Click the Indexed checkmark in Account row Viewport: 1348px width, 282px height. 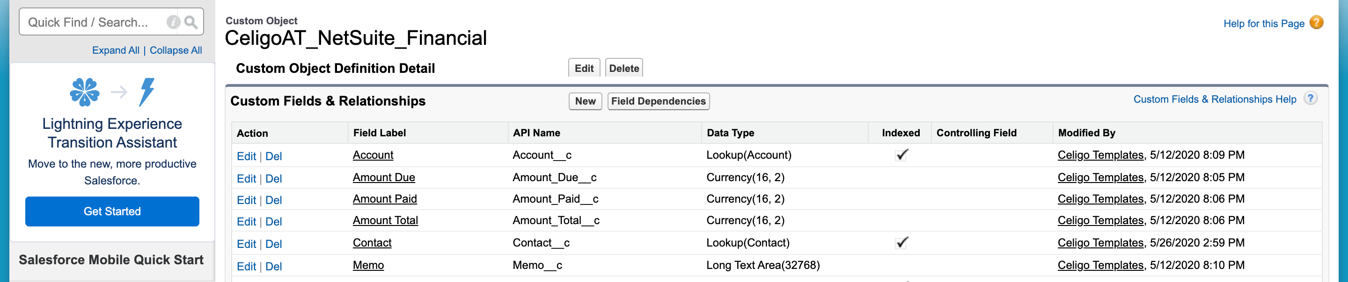tap(901, 155)
